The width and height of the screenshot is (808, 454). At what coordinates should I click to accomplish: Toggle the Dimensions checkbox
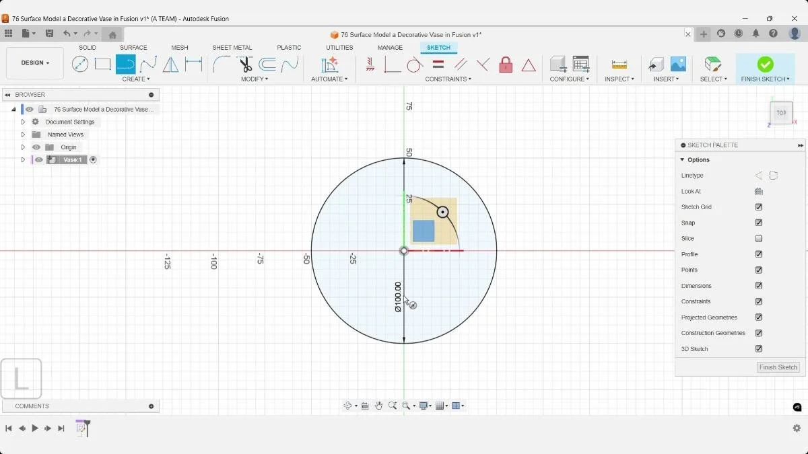click(x=759, y=286)
